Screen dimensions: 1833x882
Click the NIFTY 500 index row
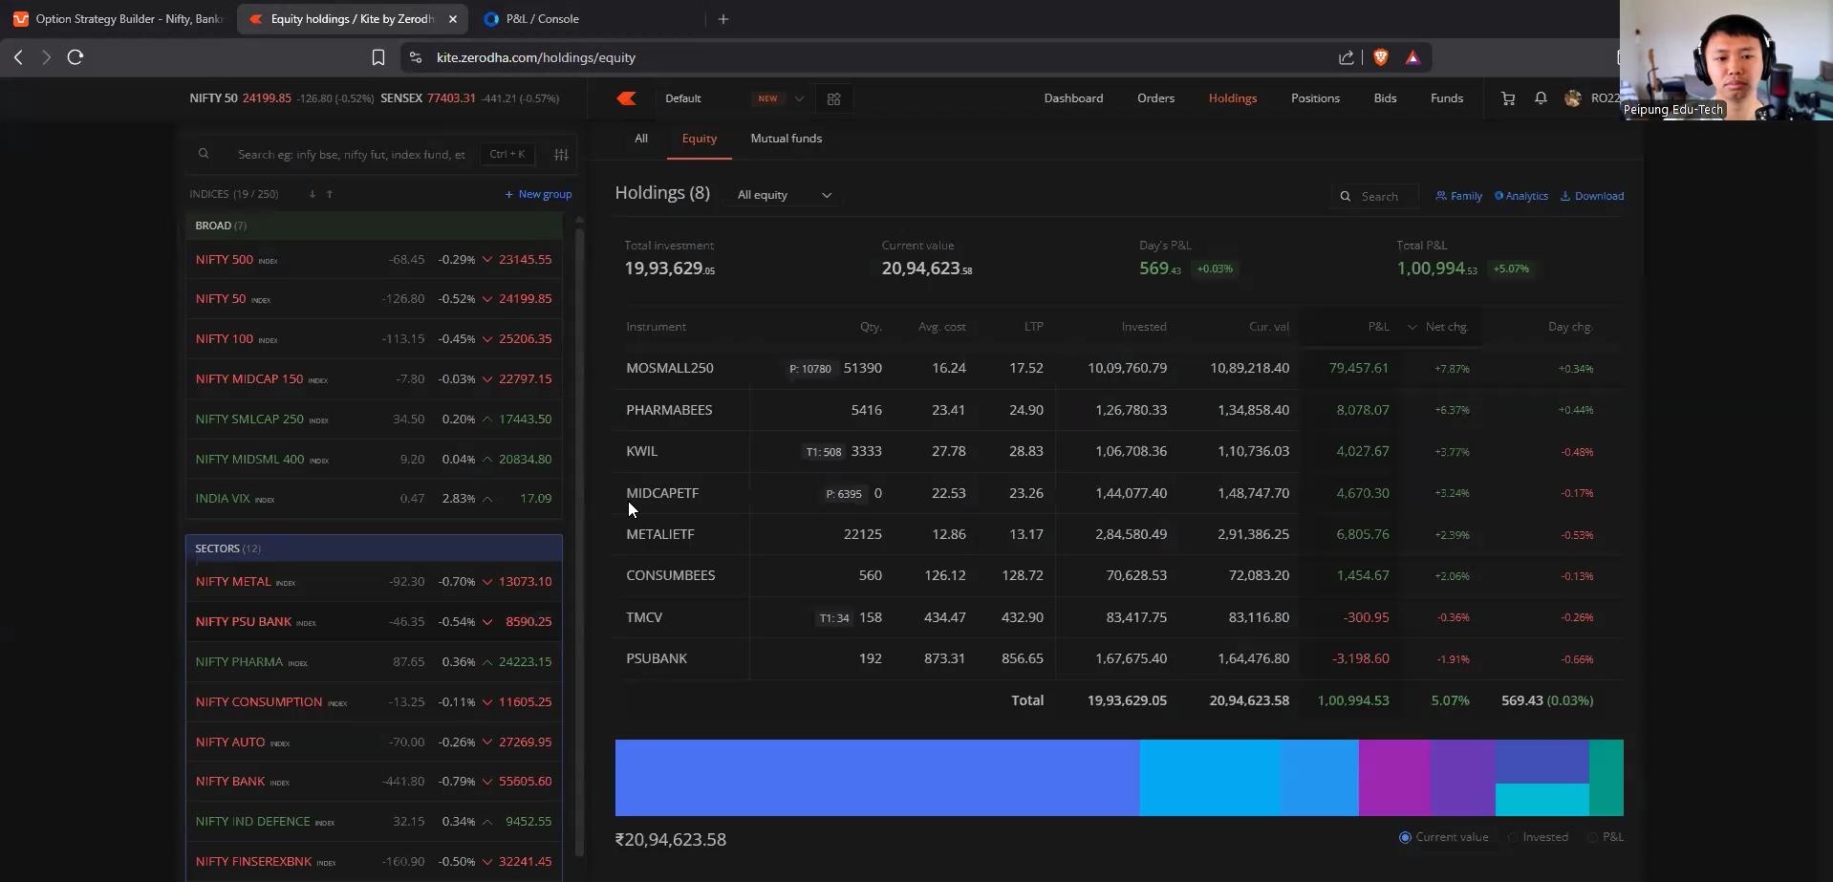374,259
